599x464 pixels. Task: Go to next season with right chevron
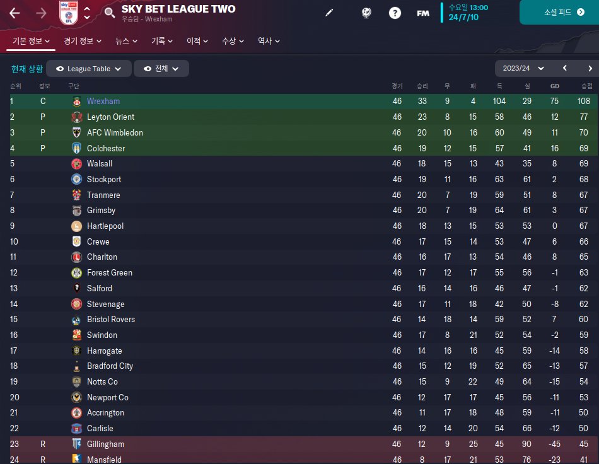pyautogui.click(x=590, y=68)
